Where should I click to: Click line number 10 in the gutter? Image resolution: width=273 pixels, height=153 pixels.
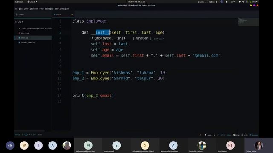point(60,73)
